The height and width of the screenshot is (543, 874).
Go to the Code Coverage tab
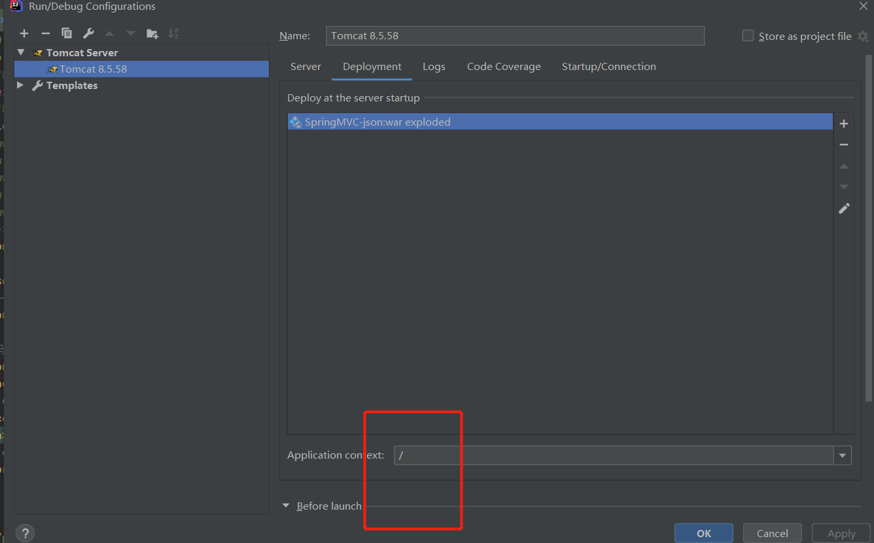504,67
